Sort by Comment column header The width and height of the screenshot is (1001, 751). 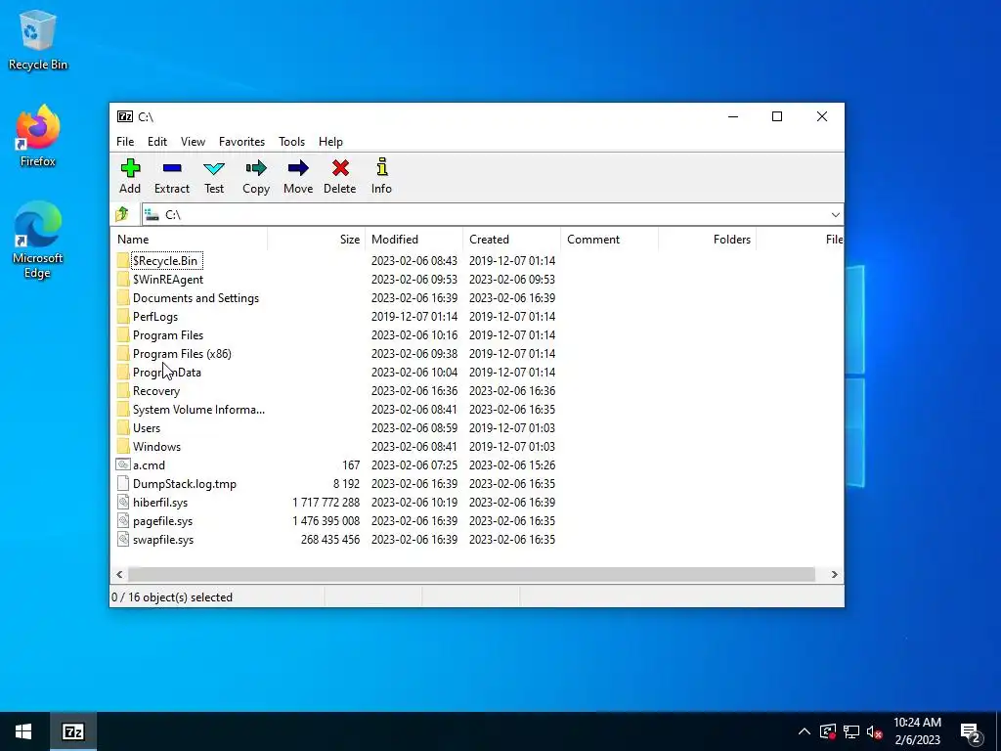tap(609, 240)
